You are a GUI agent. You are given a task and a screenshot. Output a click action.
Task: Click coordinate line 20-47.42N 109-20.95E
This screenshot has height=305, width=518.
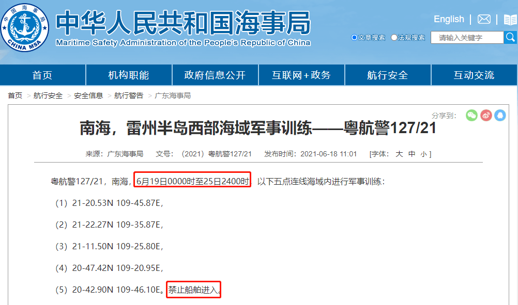click(x=117, y=268)
